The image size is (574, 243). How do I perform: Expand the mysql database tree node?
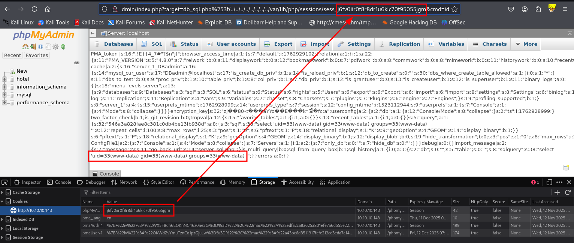(x=4, y=95)
